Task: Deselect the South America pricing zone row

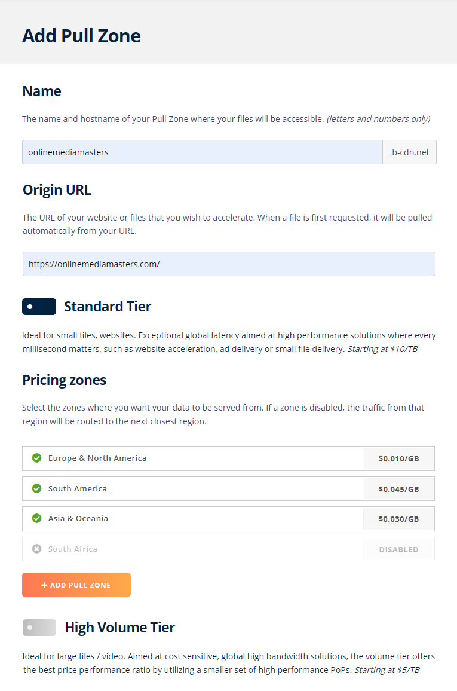Action: coord(228,488)
